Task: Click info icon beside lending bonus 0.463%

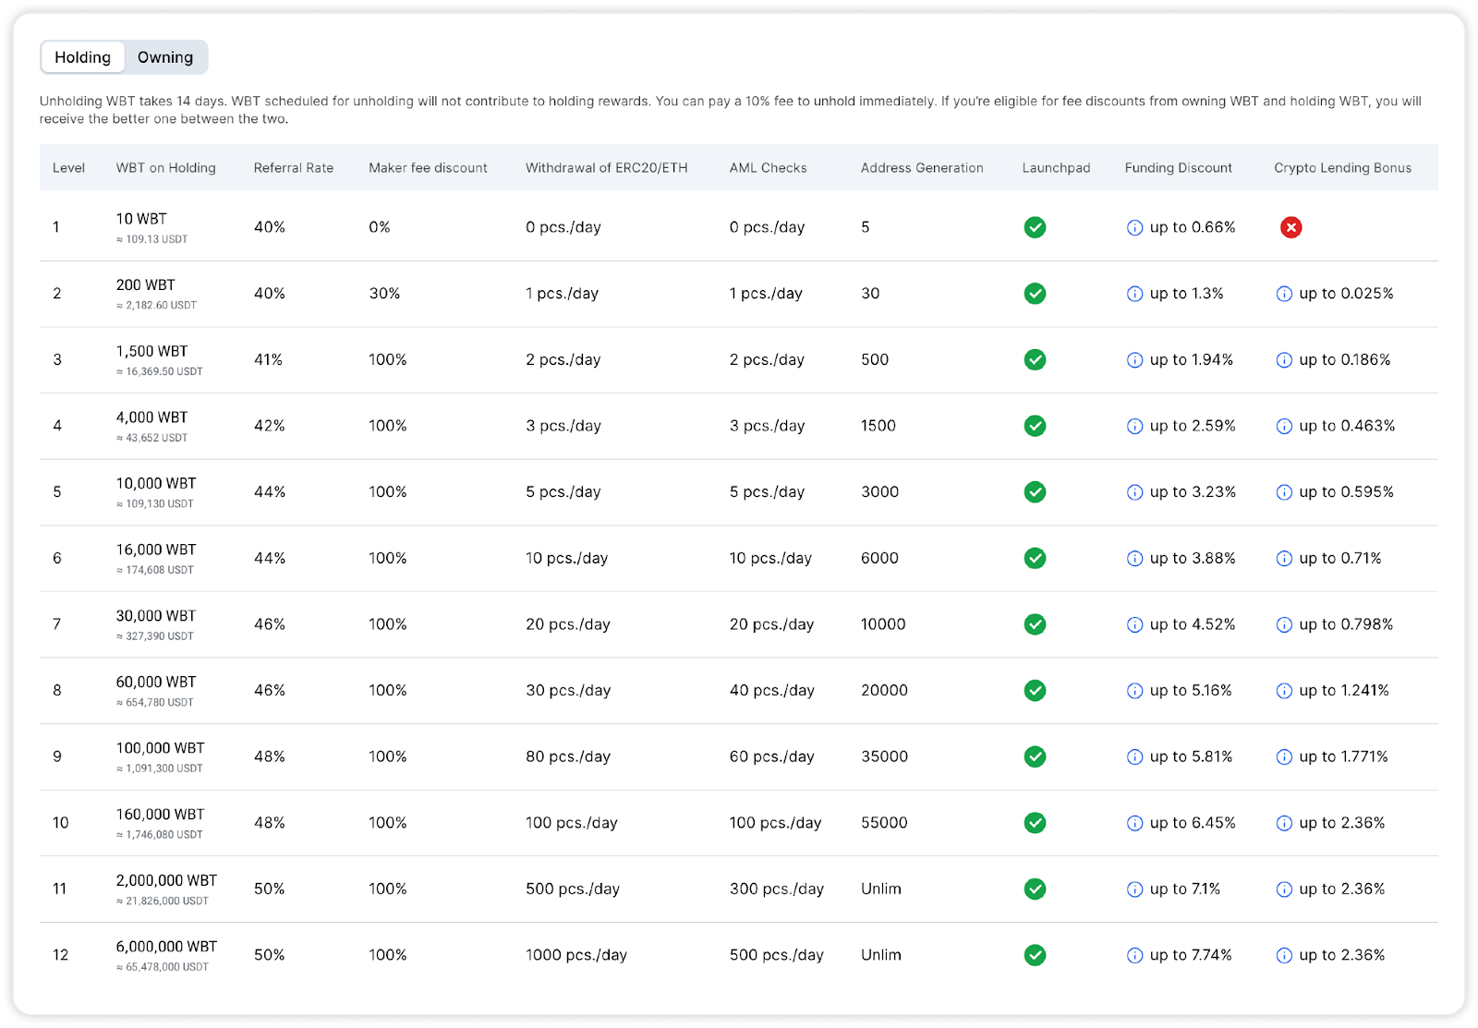Action: point(1284,427)
